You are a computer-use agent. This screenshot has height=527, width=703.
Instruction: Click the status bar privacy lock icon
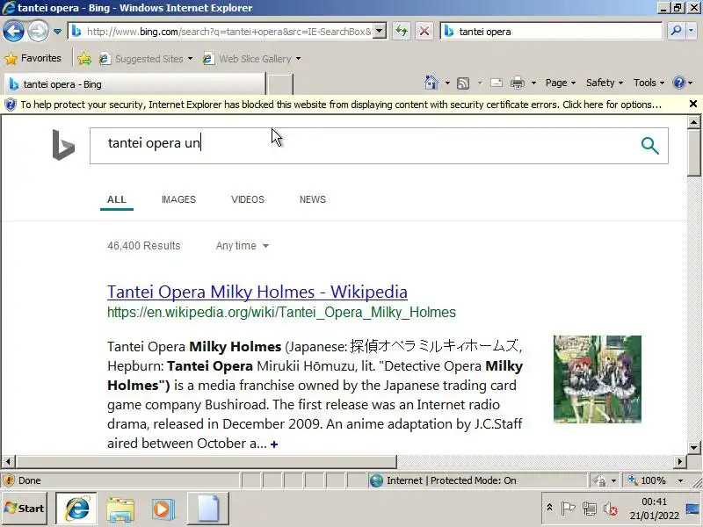(x=599, y=480)
